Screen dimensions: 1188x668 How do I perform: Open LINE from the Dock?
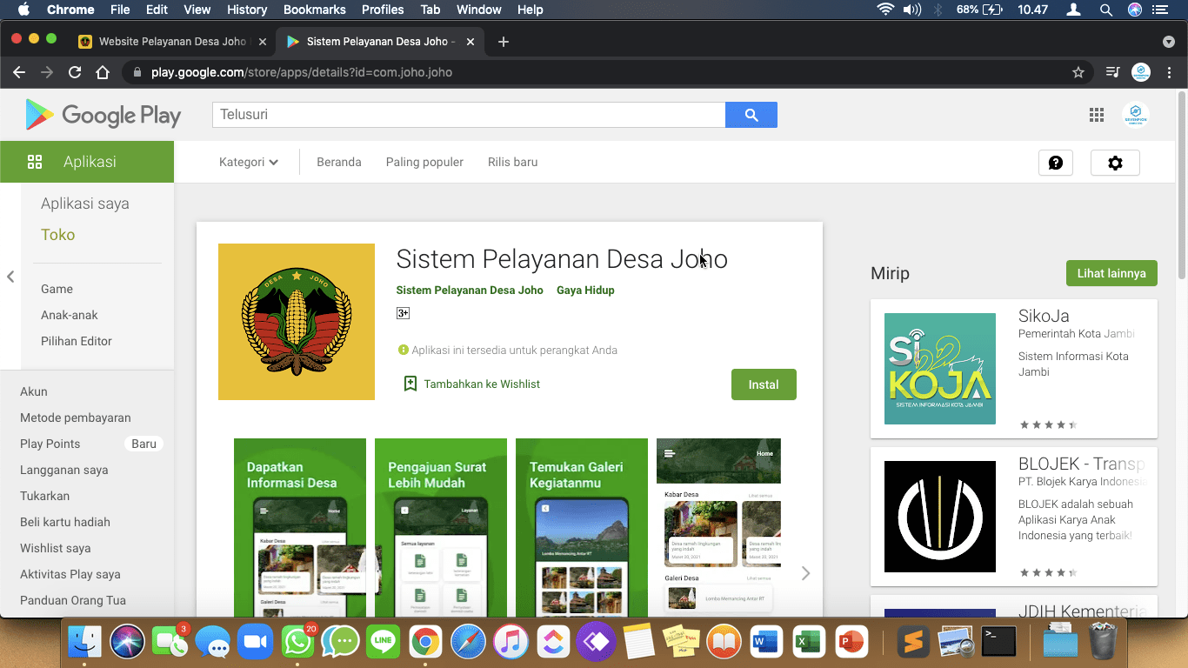383,642
